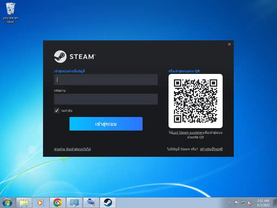
Task: Toggle the 'จดจำฉัน' remember me checkbox
Action: tap(57, 110)
